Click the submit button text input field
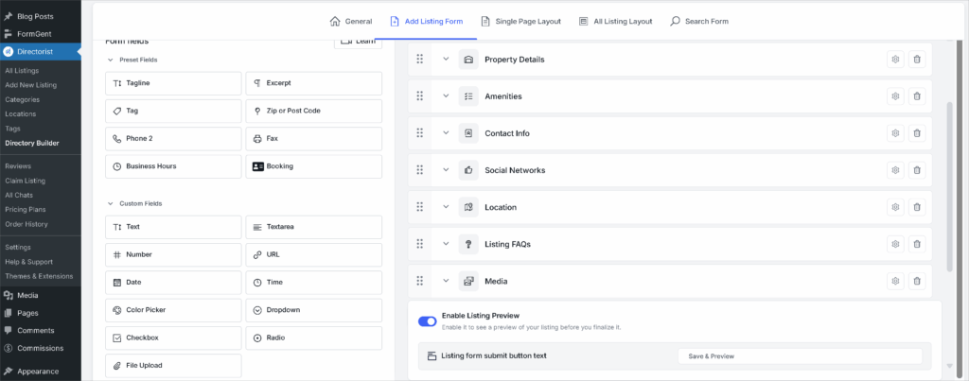 pyautogui.click(x=799, y=356)
